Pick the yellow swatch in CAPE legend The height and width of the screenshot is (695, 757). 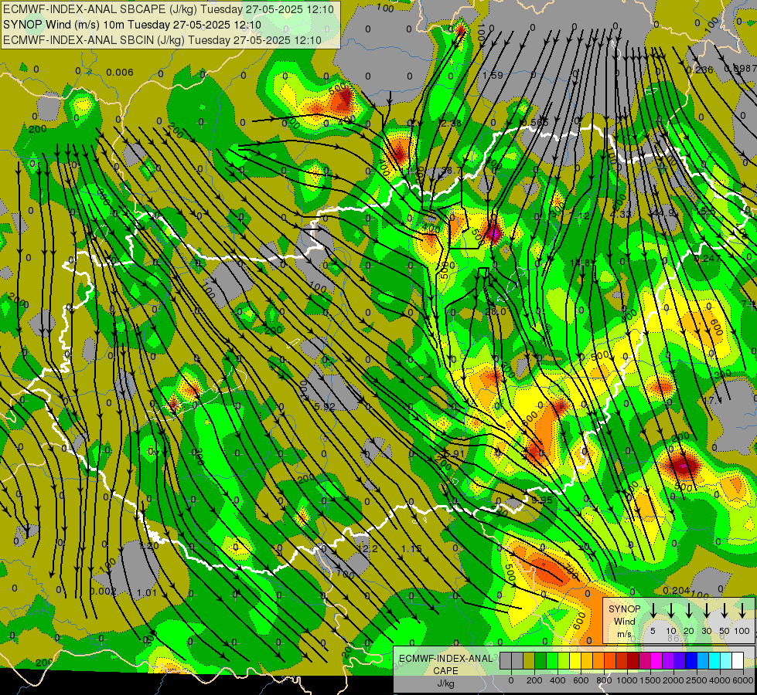pyautogui.click(x=575, y=661)
